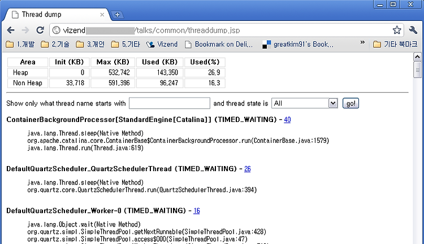The height and width of the screenshot is (244, 424).
Task: Open the 기타 북마크 folder
Action: 395,44
